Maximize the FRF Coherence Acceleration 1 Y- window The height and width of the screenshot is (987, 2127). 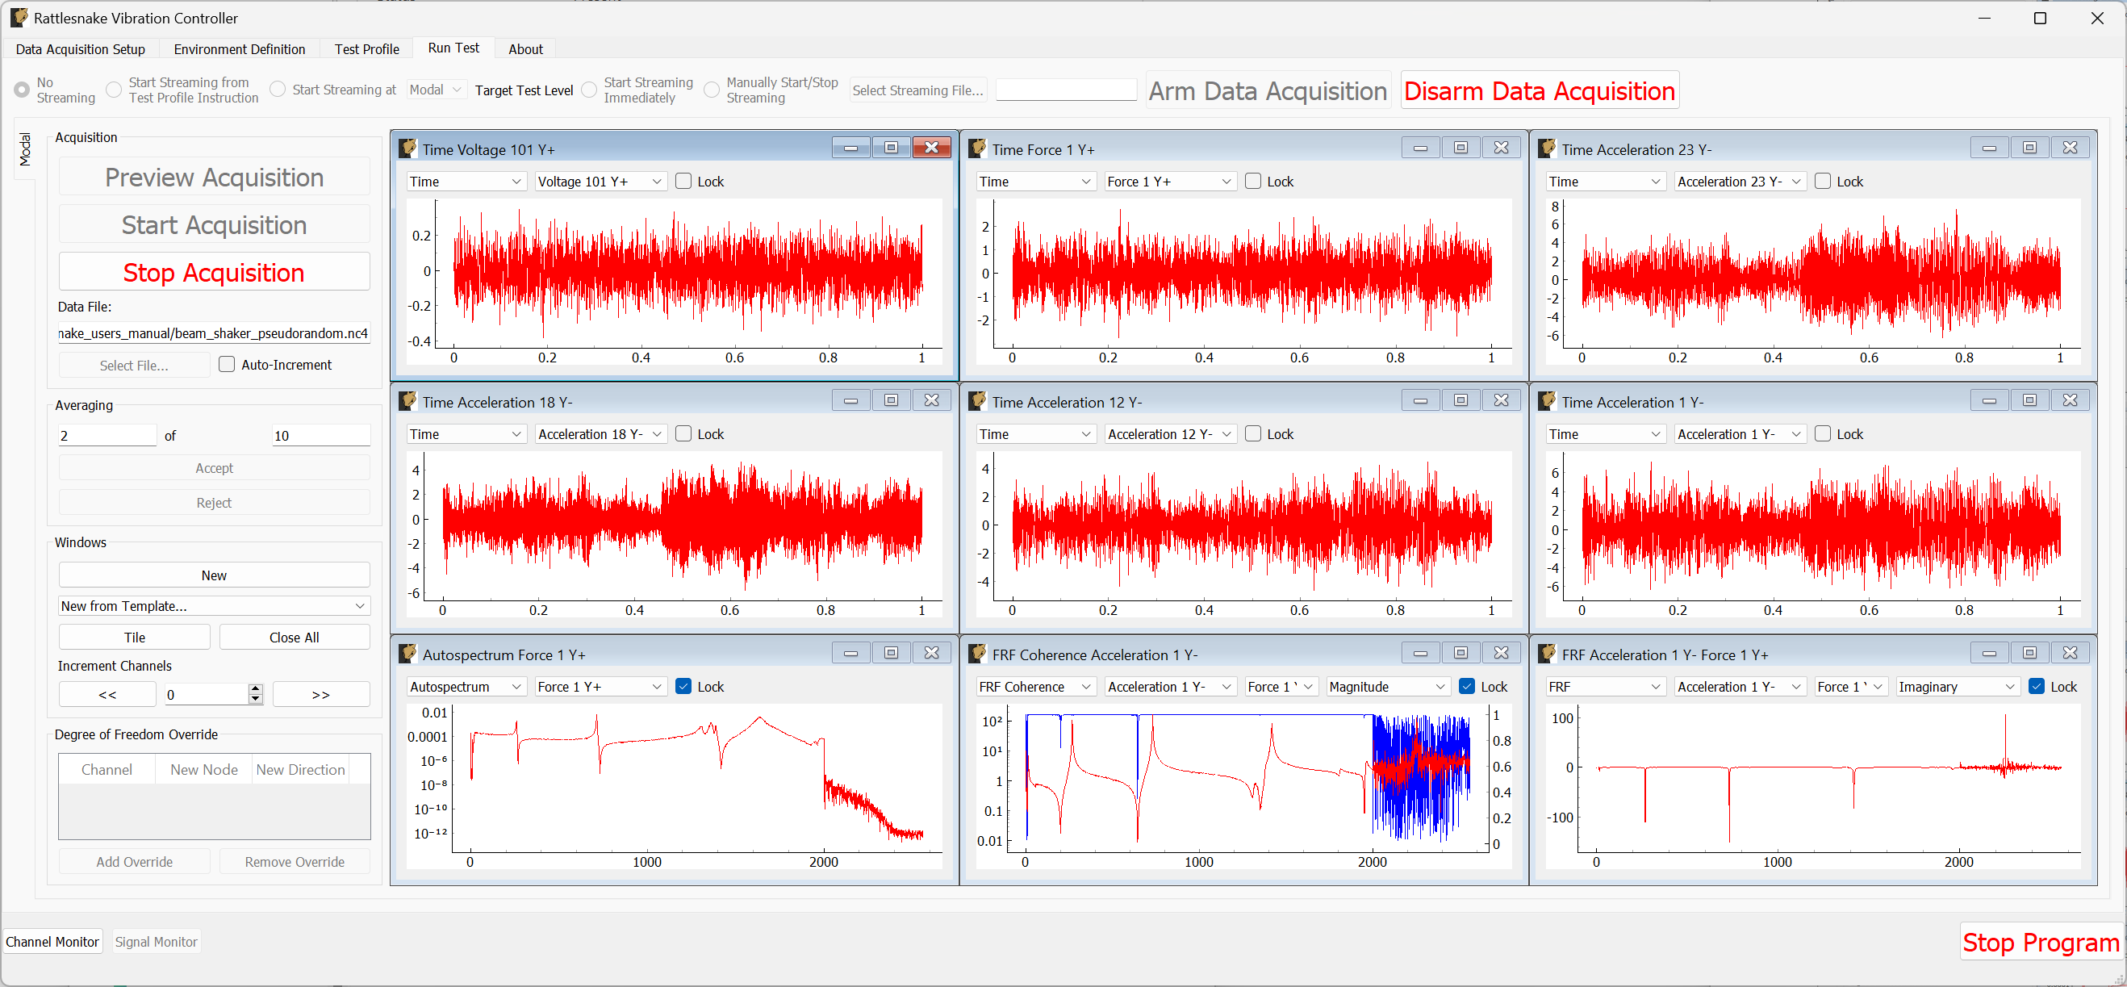[1460, 653]
